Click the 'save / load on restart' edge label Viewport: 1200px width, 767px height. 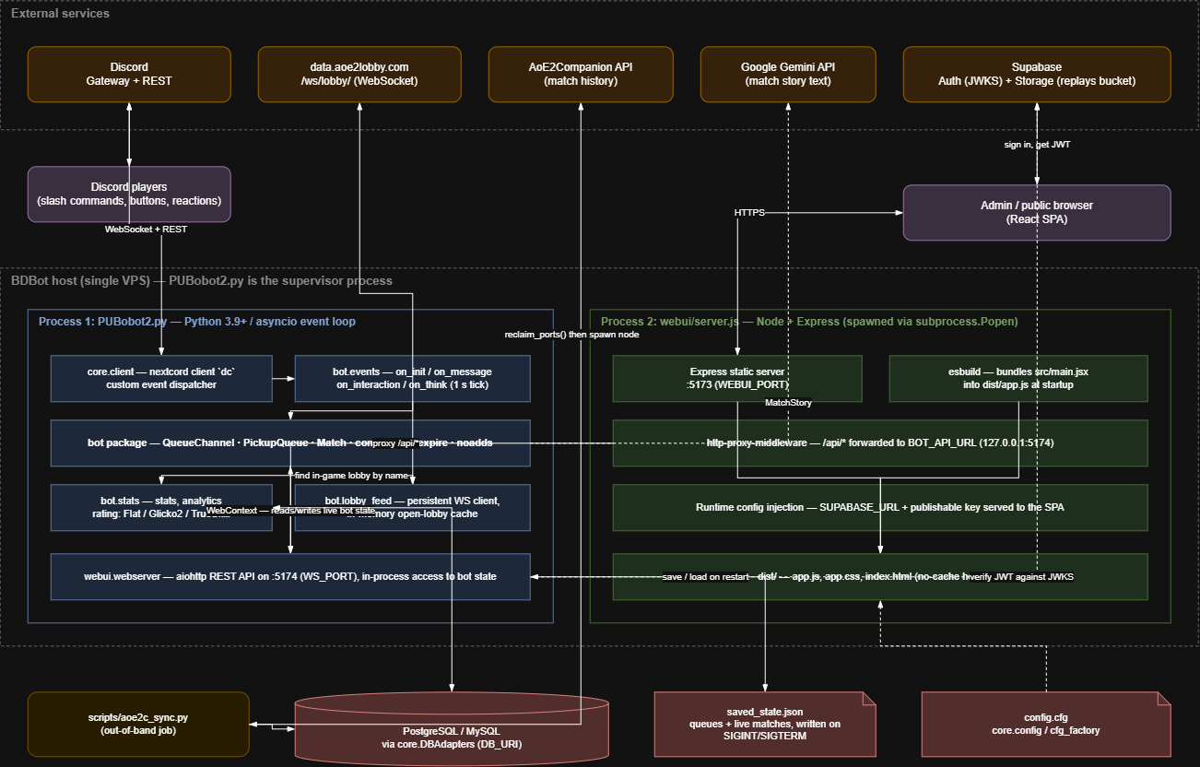point(704,576)
